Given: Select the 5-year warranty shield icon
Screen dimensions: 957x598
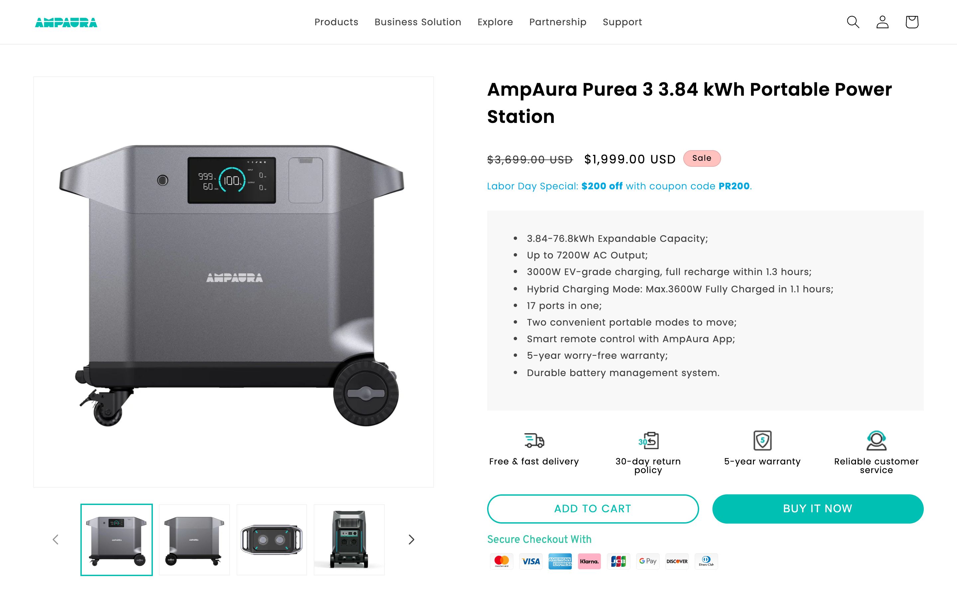Looking at the screenshot, I should tap(762, 440).
